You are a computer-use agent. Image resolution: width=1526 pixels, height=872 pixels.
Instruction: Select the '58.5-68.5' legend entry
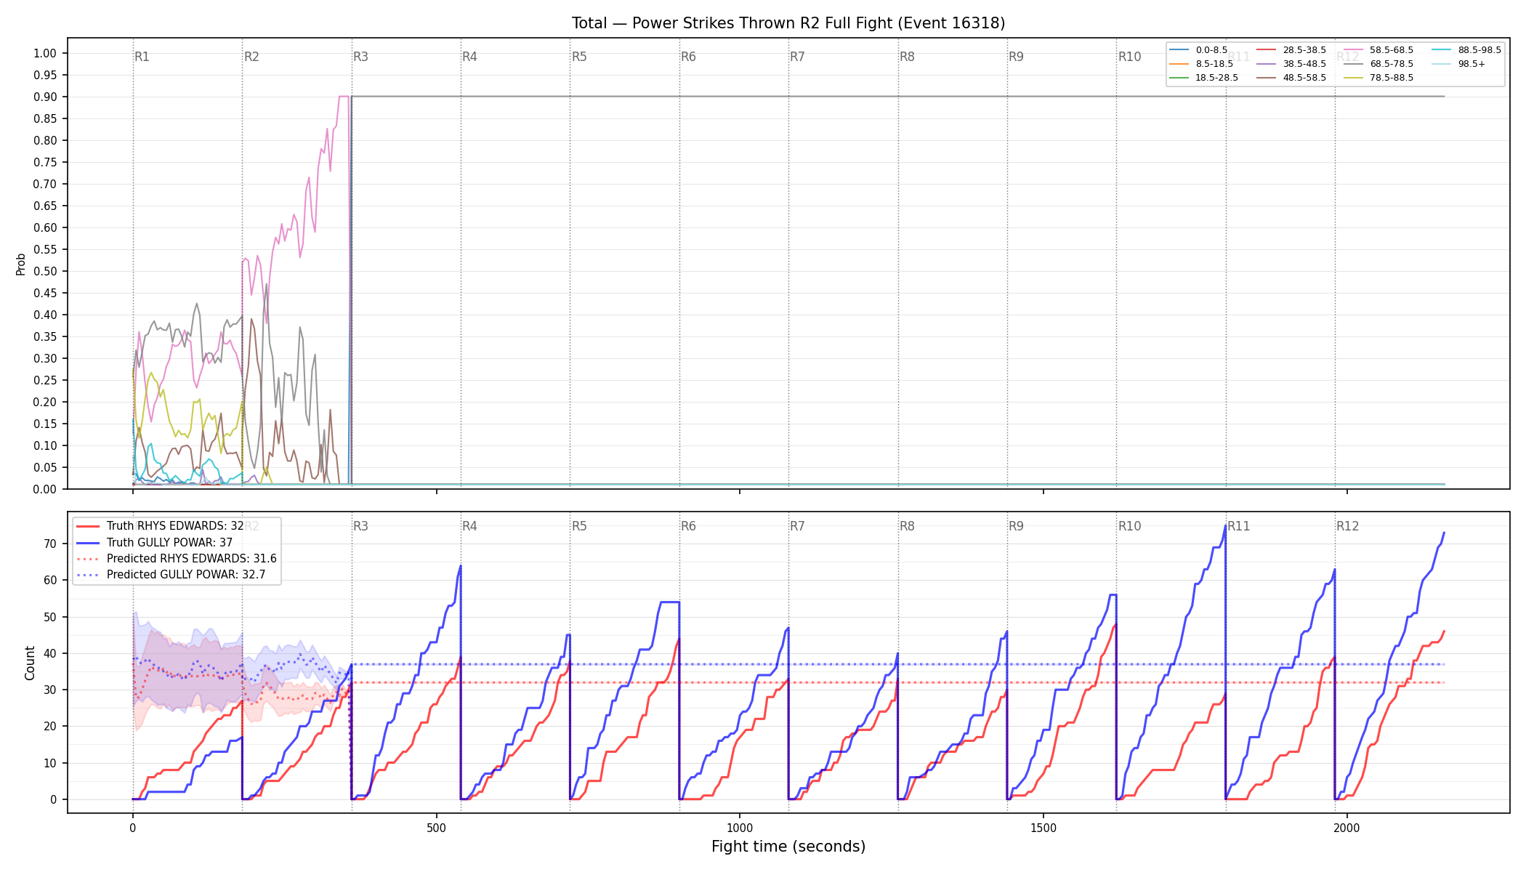1378,50
